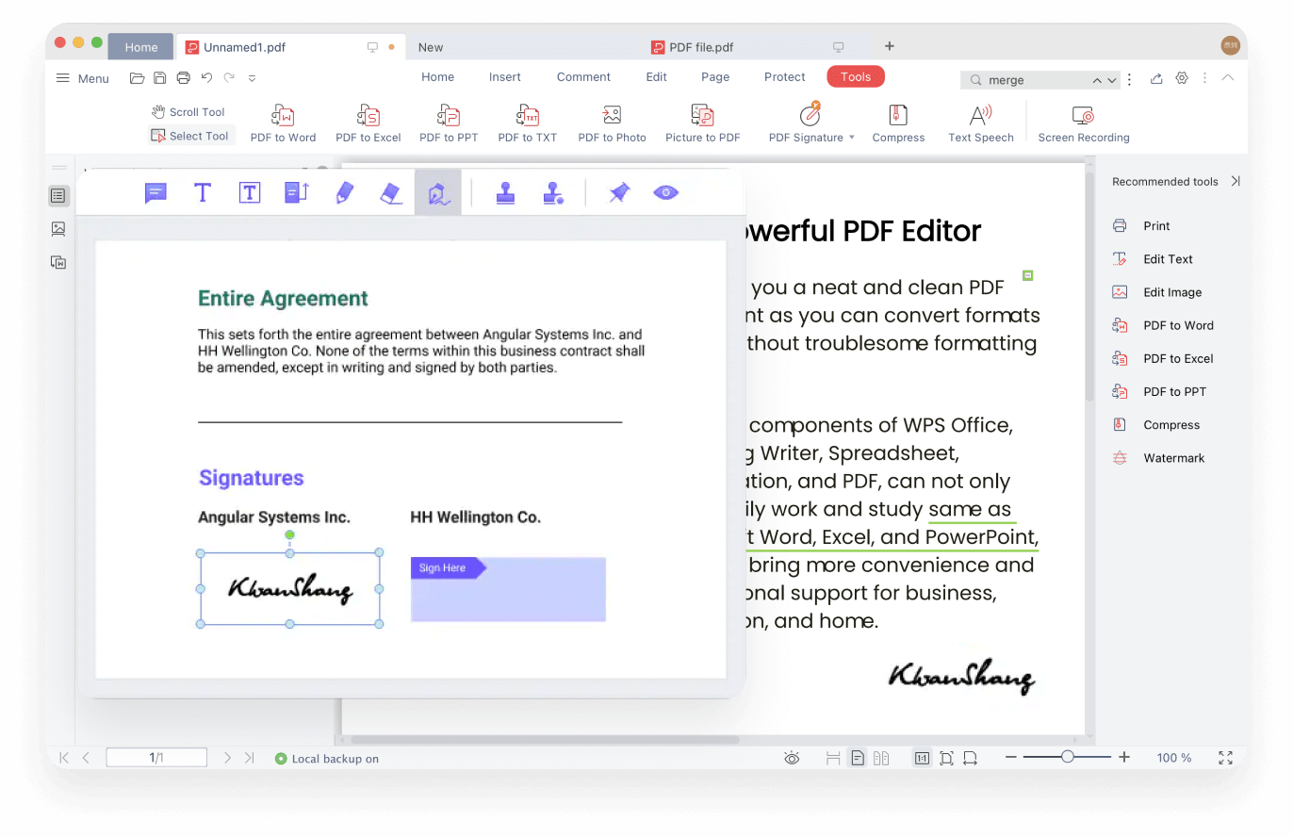The image size is (1293, 837).
Task: Enable the Select Tool mode
Action: click(x=191, y=136)
